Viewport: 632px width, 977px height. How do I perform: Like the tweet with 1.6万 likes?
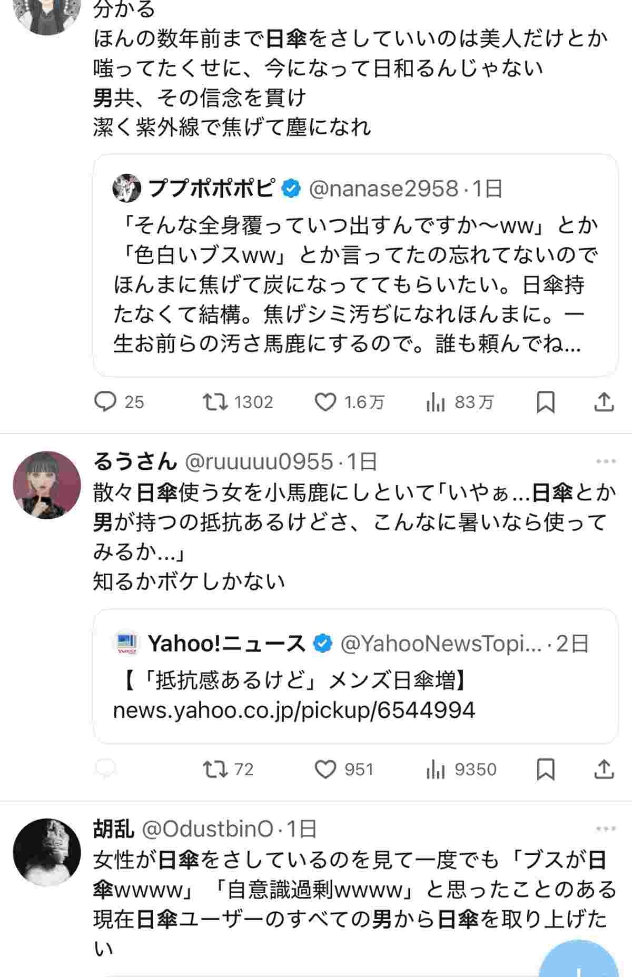[x=325, y=402]
